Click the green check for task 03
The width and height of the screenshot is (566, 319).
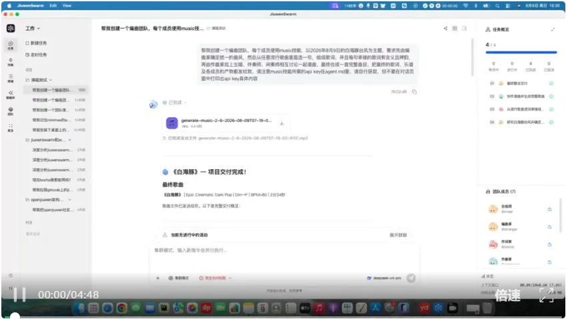coord(551,109)
